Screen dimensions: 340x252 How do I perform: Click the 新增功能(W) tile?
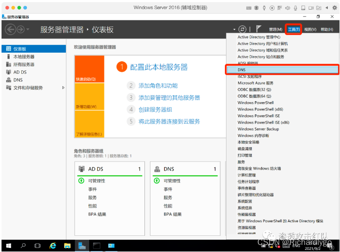90,97
